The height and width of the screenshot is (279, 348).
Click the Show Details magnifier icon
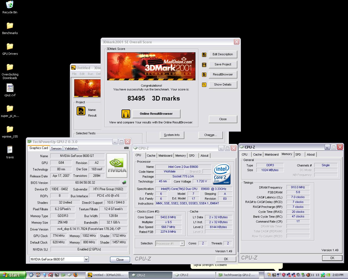click(204, 85)
